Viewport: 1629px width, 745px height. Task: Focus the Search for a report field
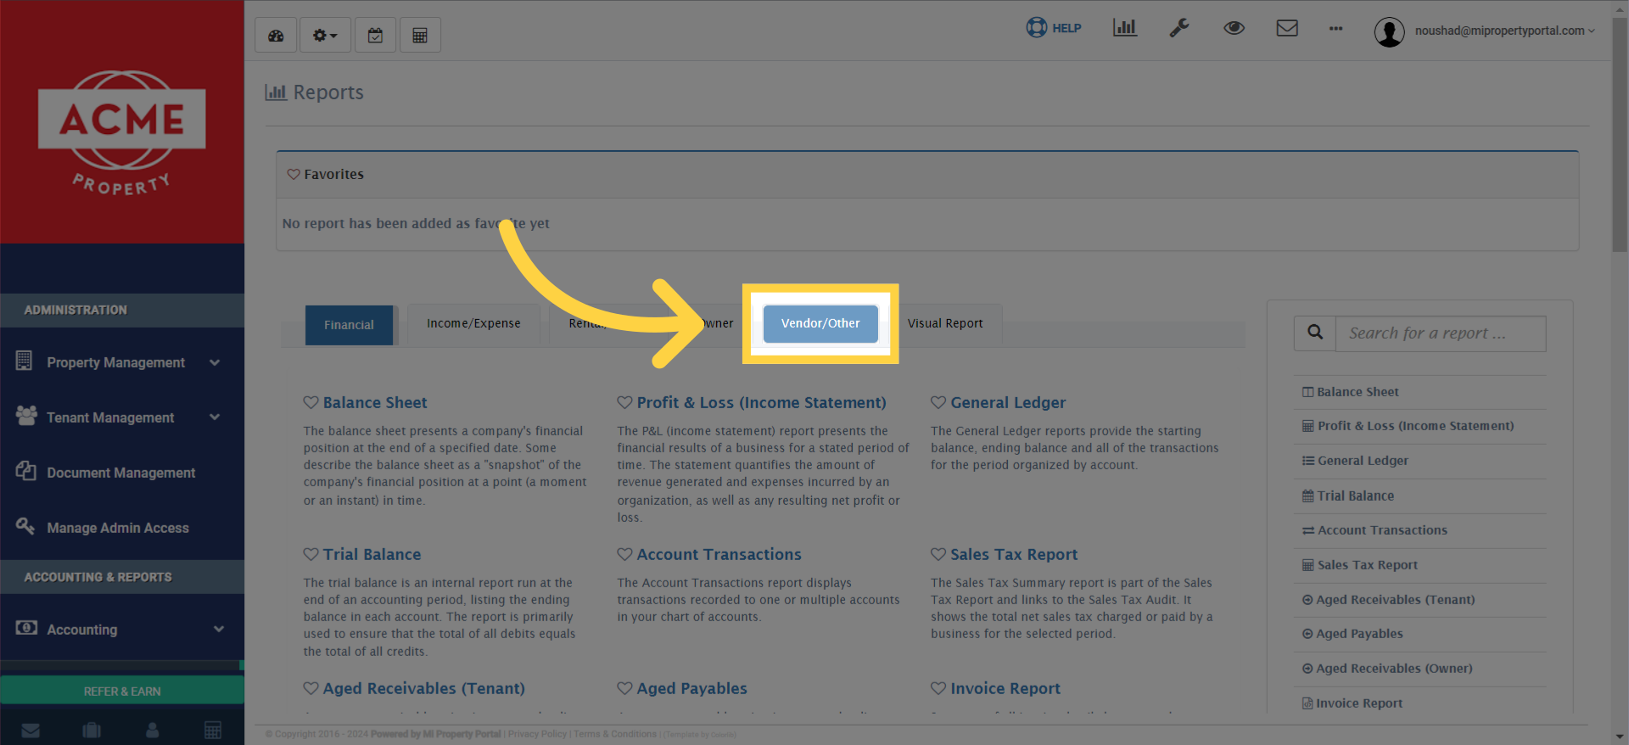coord(1441,333)
